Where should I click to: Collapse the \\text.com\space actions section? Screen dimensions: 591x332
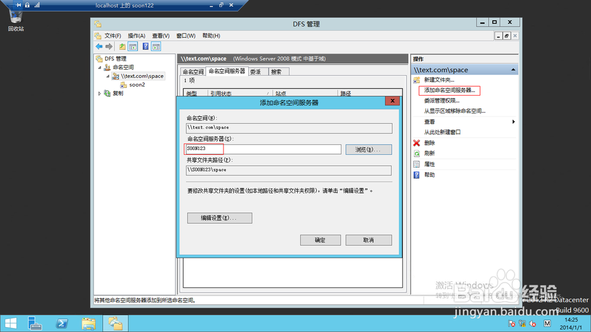coord(513,70)
